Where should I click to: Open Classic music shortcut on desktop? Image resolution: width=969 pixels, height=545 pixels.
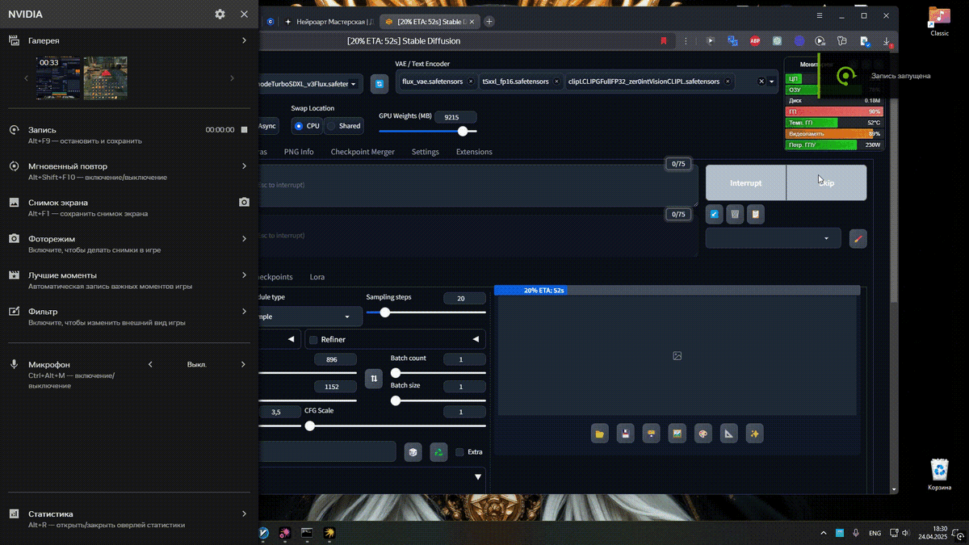point(939,22)
